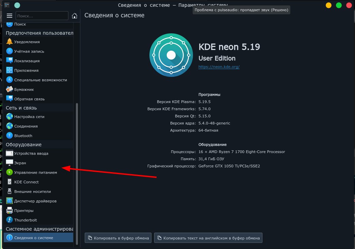This screenshot has height=249, width=355.
Task: Click the Принтеры printer icon
Action: (x=9, y=210)
